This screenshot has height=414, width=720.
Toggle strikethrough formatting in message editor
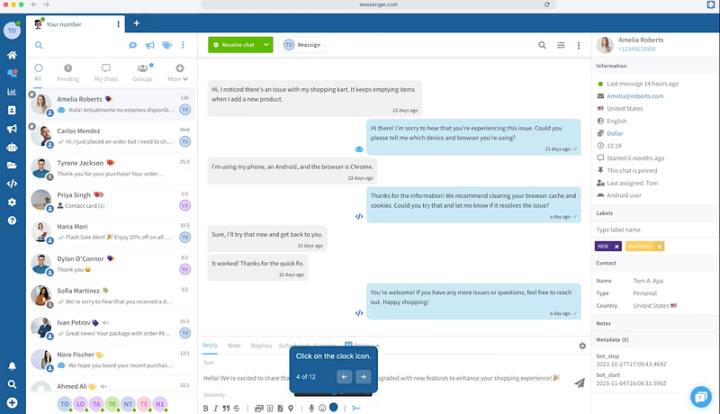[x=237, y=408]
